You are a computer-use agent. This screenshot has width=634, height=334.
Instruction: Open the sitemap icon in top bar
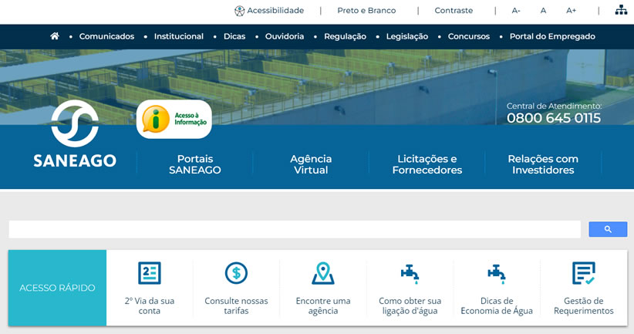click(x=621, y=10)
